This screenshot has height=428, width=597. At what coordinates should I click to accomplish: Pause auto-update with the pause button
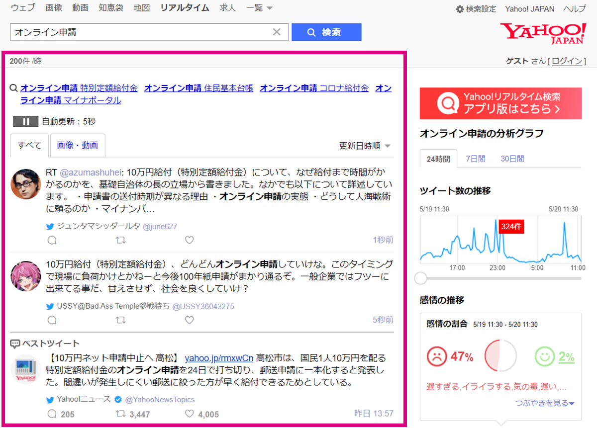pyautogui.click(x=25, y=121)
